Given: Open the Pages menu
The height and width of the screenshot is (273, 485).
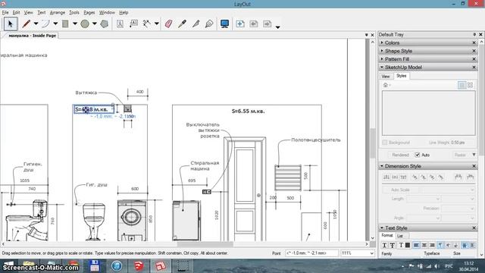Looking at the screenshot, I should (89, 12).
